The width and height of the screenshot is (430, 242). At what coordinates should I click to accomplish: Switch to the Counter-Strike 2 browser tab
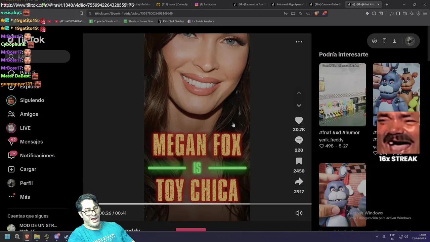(x=325, y=4)
